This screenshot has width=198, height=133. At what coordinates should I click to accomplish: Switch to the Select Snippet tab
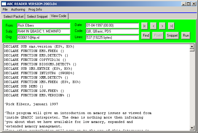pos(37,17)
